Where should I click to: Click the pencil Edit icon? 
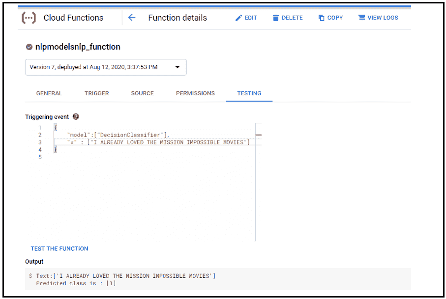pyautogui.click(x=239, y=18)
